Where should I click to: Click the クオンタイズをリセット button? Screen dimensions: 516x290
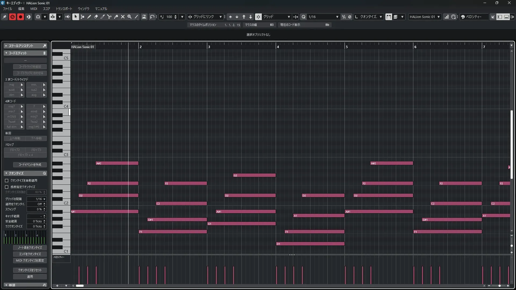(x=30, y=270)
